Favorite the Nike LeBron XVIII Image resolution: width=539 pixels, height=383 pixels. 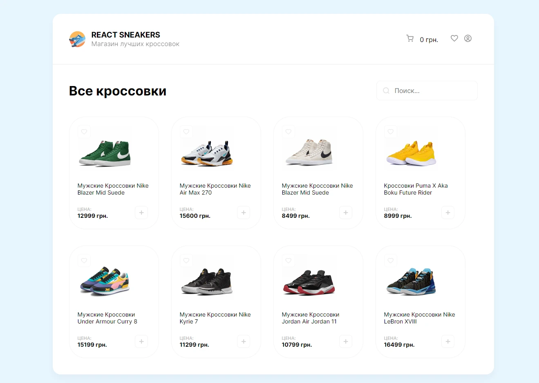point(391,261)
